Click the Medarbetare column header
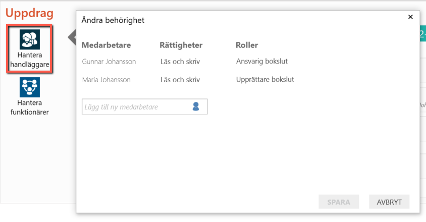 coord(106,45)
